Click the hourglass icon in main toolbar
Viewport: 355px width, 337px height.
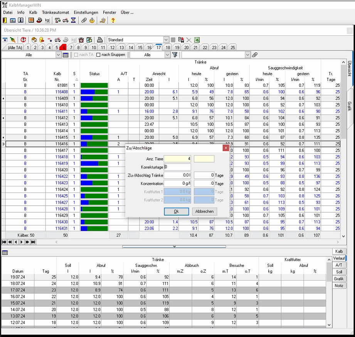pos(73,20)
